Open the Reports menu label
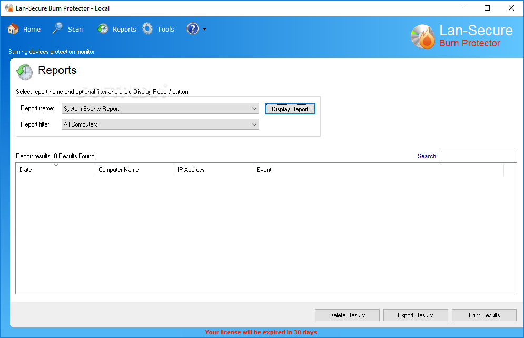 pyautogui.click(x=124, y=30)
